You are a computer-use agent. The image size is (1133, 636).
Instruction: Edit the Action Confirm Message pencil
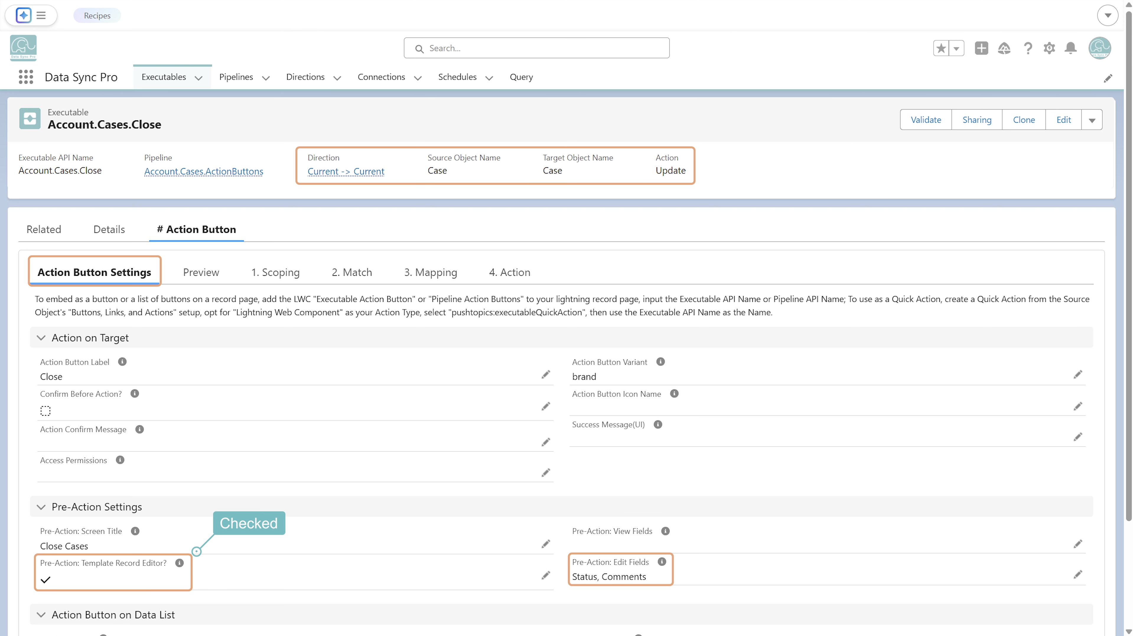point(546,442)
